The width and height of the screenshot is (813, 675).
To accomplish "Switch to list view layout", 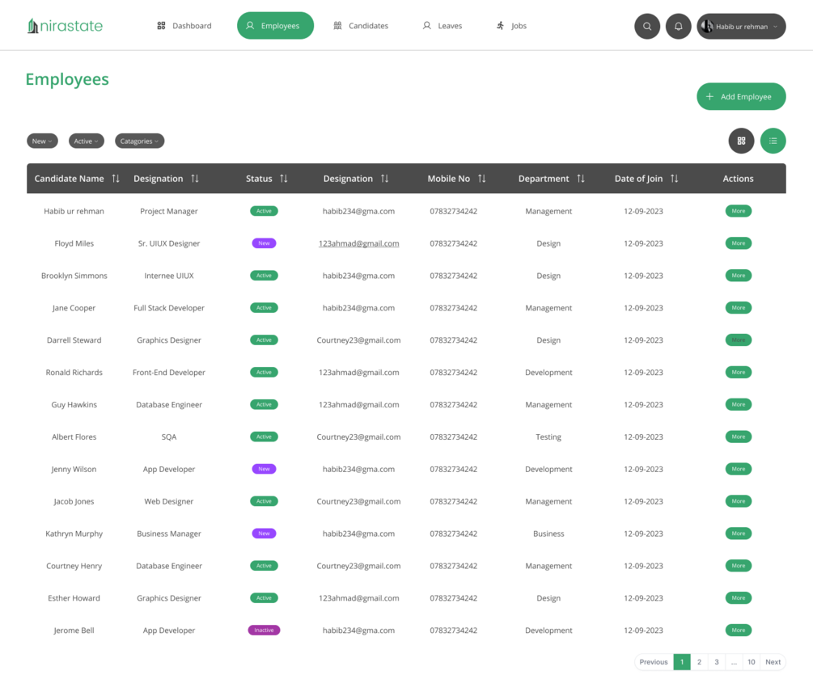I will coord(773,141).
